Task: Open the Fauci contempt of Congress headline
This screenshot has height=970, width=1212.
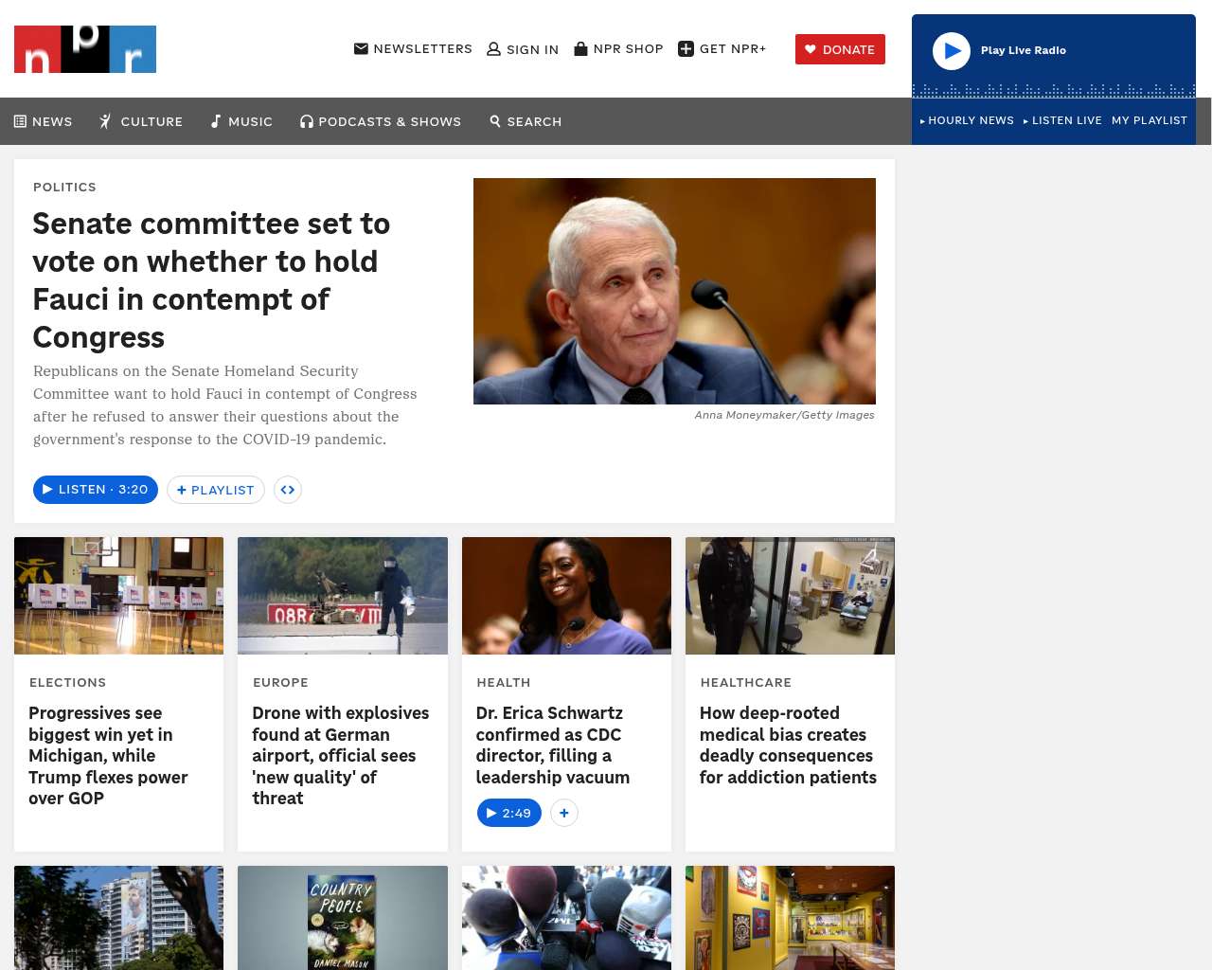Action: point(211,280)
